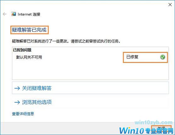Screen dimensions: 175x135
Task: Click the back arrow beside Internet 连接
Action: tap(5, 14)
